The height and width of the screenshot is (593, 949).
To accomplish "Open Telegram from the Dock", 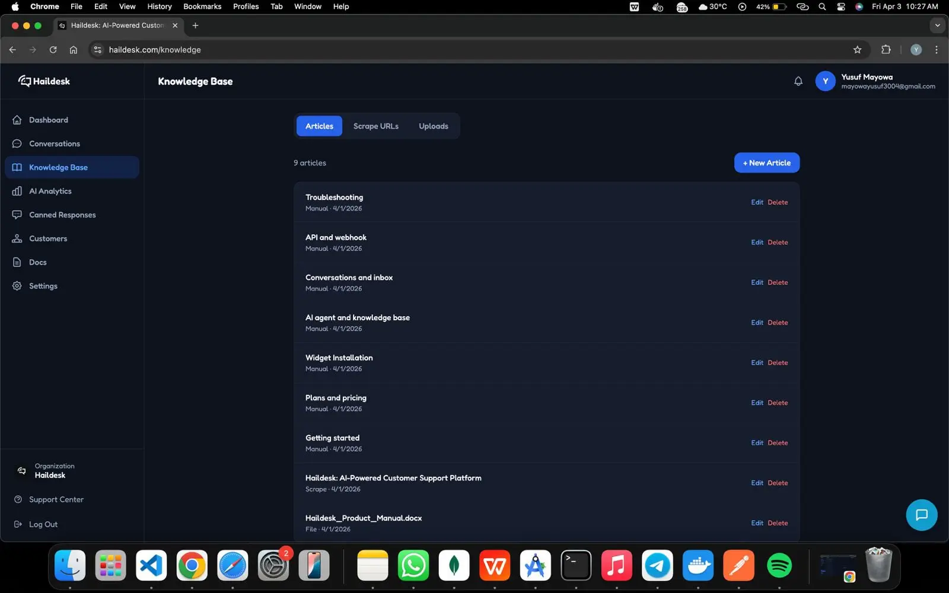I will (x=657, y=565).
